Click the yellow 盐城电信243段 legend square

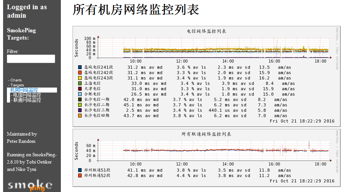[x=80, y=78]
